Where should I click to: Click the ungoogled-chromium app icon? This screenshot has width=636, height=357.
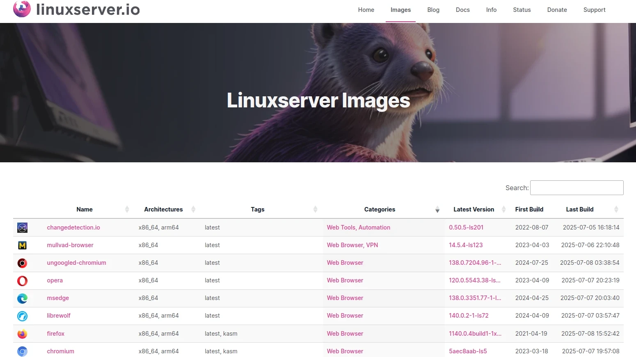pos(23,263)
